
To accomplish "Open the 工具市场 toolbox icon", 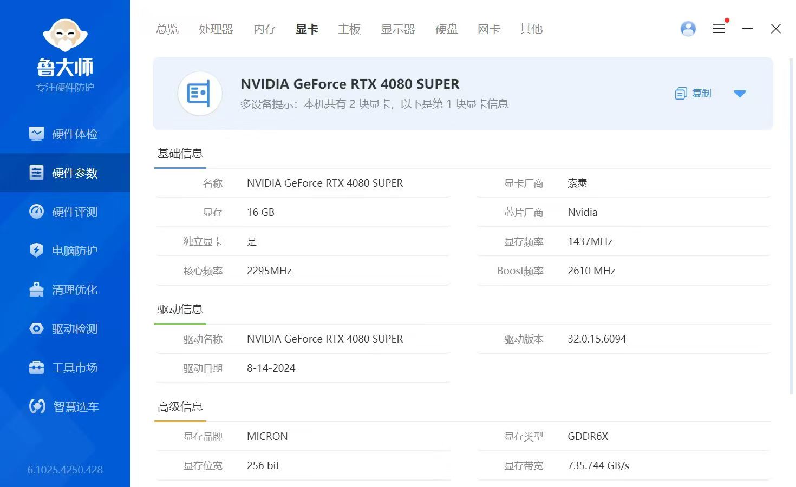I will pyautogui.click(x=36, y=367).
